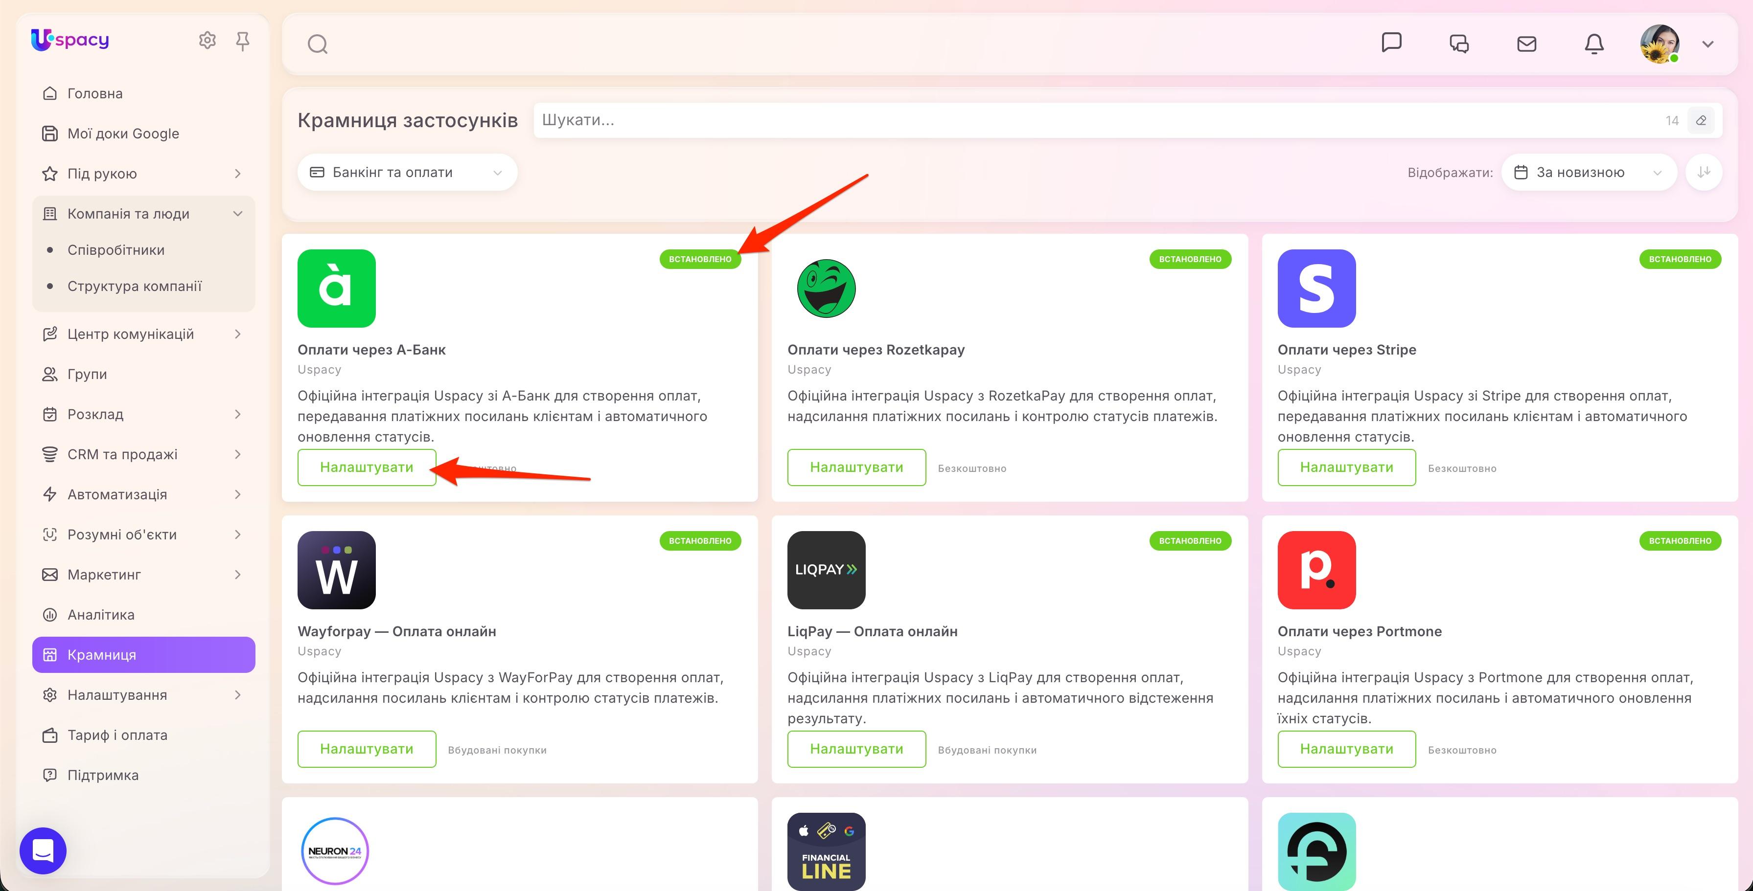Open the sidebar settings gear icon
The width and height of the screenshot is (1753, 891).
(207, 41)
